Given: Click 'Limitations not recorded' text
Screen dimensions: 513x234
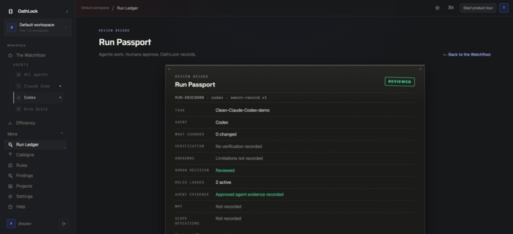Looking at the screenshot, I should click(239, 158).
